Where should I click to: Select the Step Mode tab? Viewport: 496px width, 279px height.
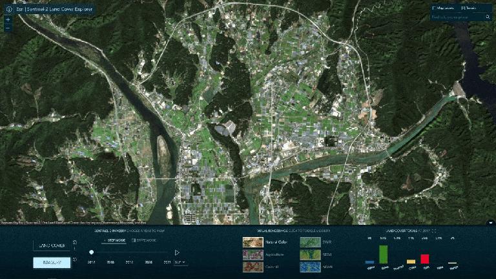click(x=114, y=240)
